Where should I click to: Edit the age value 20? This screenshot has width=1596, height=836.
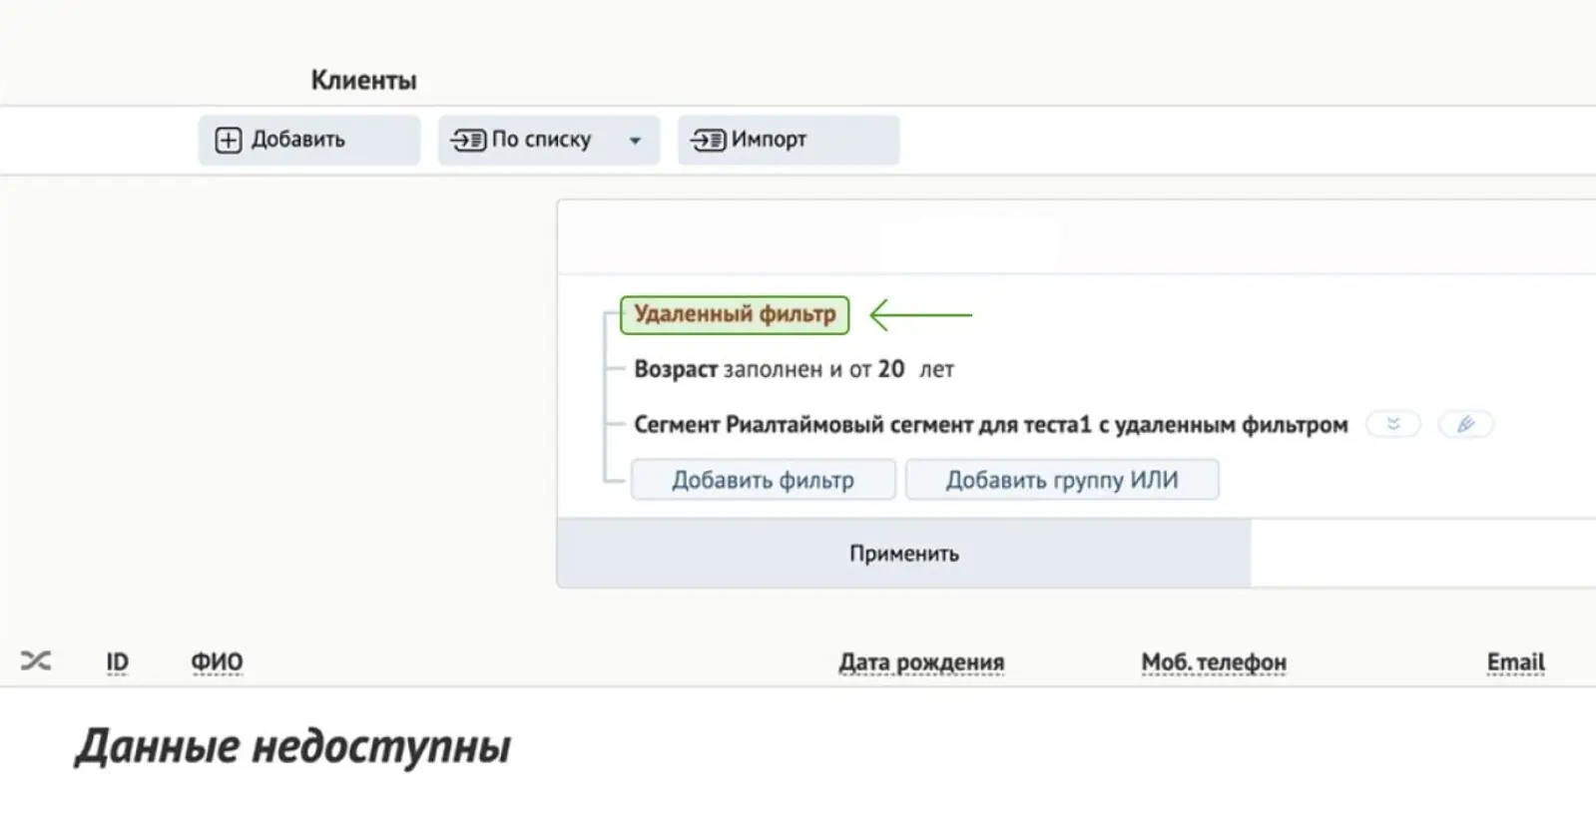890,369
